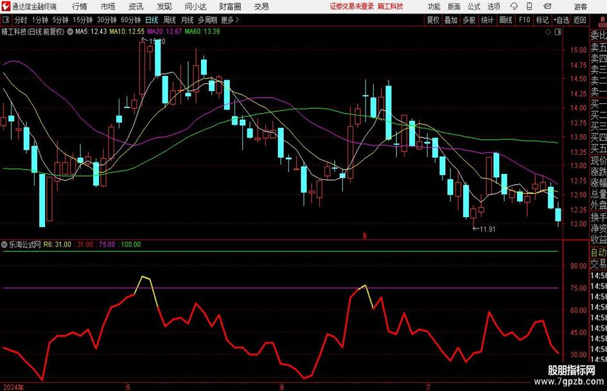The image size is (607, 391).
Task: Select the 日线 daily chart tab
Action: click(152, 20)
